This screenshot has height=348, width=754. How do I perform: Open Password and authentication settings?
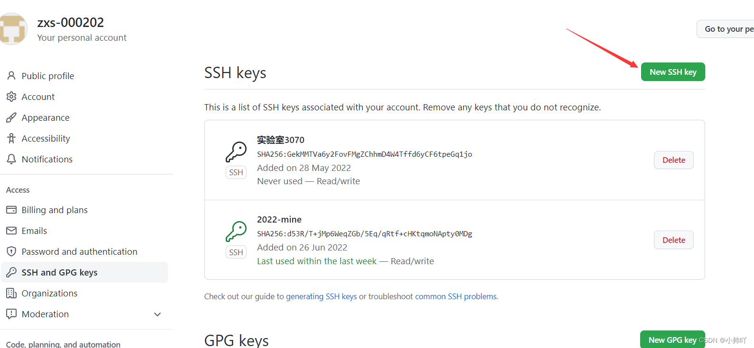coord(79,251)
